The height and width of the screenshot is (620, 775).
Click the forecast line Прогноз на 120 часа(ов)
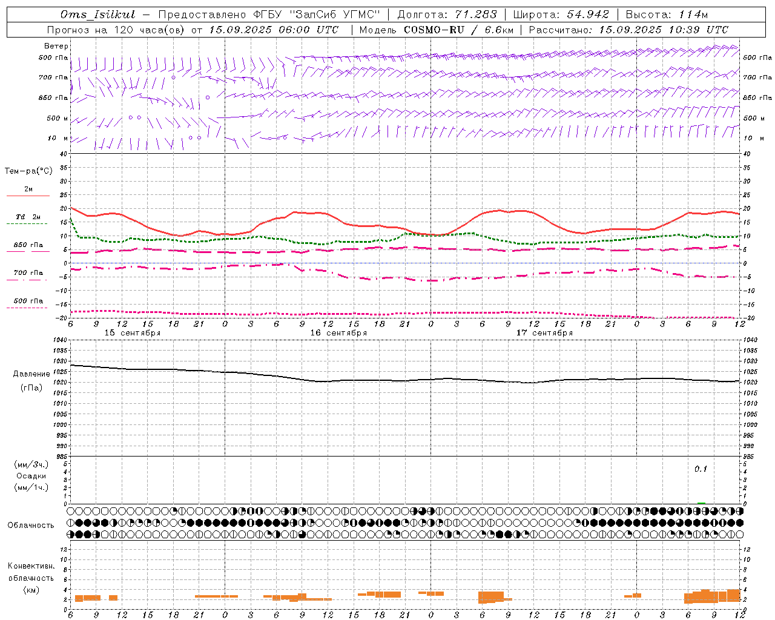pyautogui.click(x=116, y=30)
